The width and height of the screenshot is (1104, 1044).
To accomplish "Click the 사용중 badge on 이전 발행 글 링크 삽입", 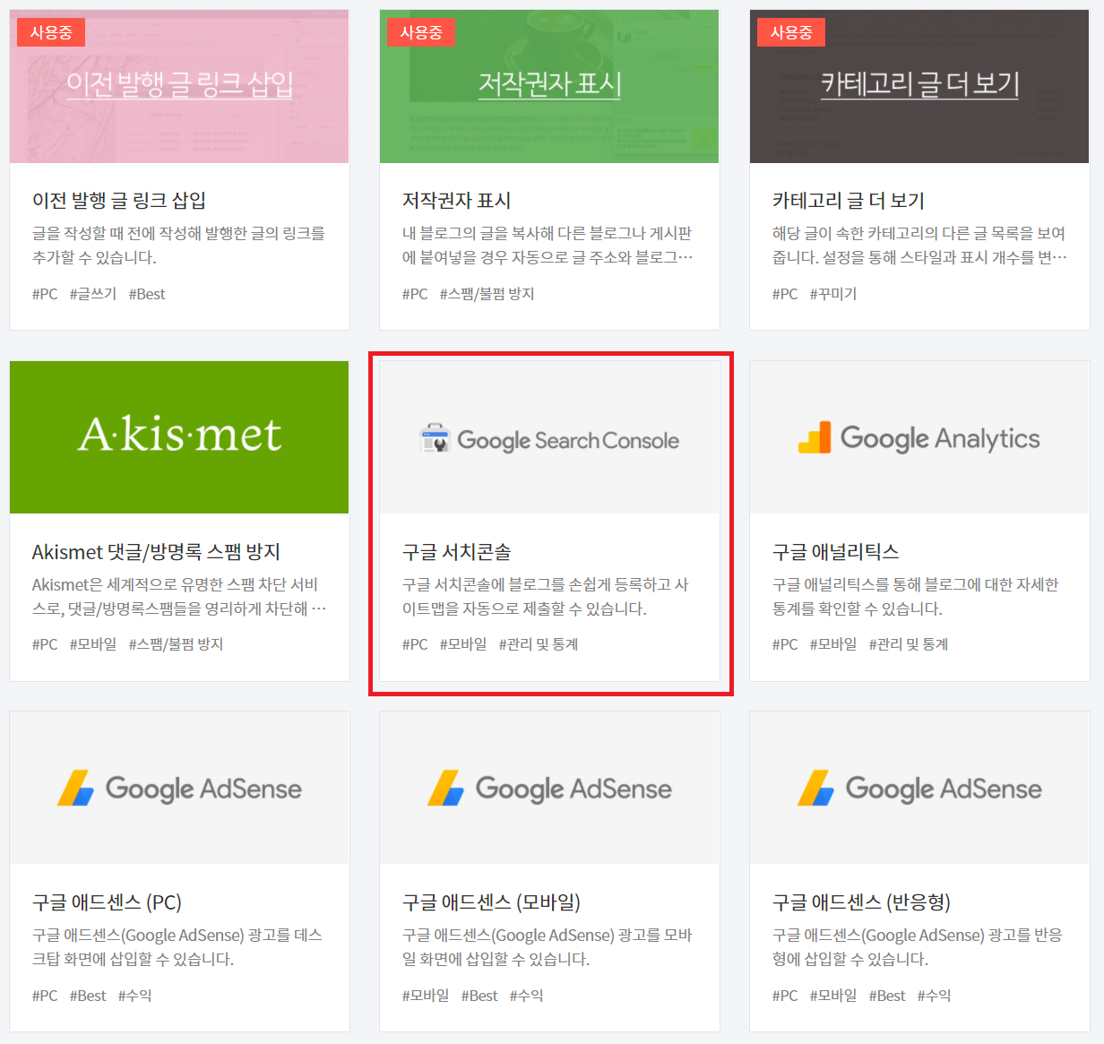I will pyautogui.click(x=51, y=32).
